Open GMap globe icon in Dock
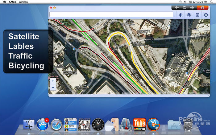The height and width of the screenshot is (135, 216). (153, 125)
